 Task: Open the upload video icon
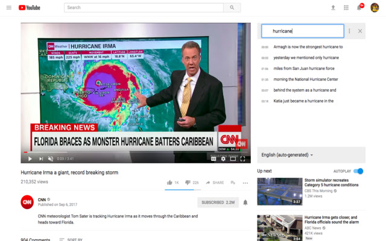point(333,8)
